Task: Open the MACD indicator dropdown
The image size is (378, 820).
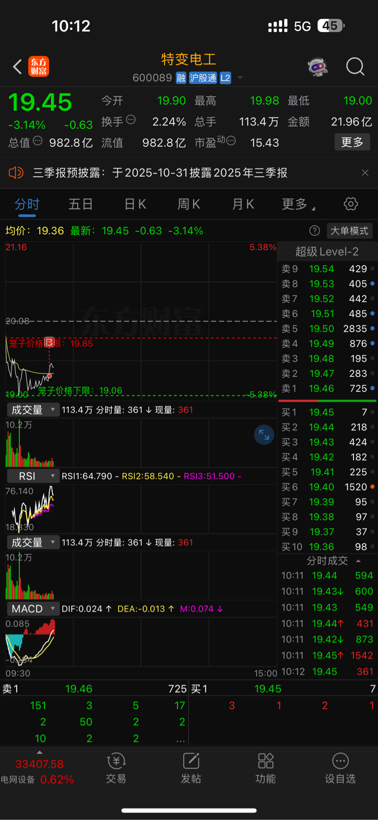Action: [x=33, y=609]
